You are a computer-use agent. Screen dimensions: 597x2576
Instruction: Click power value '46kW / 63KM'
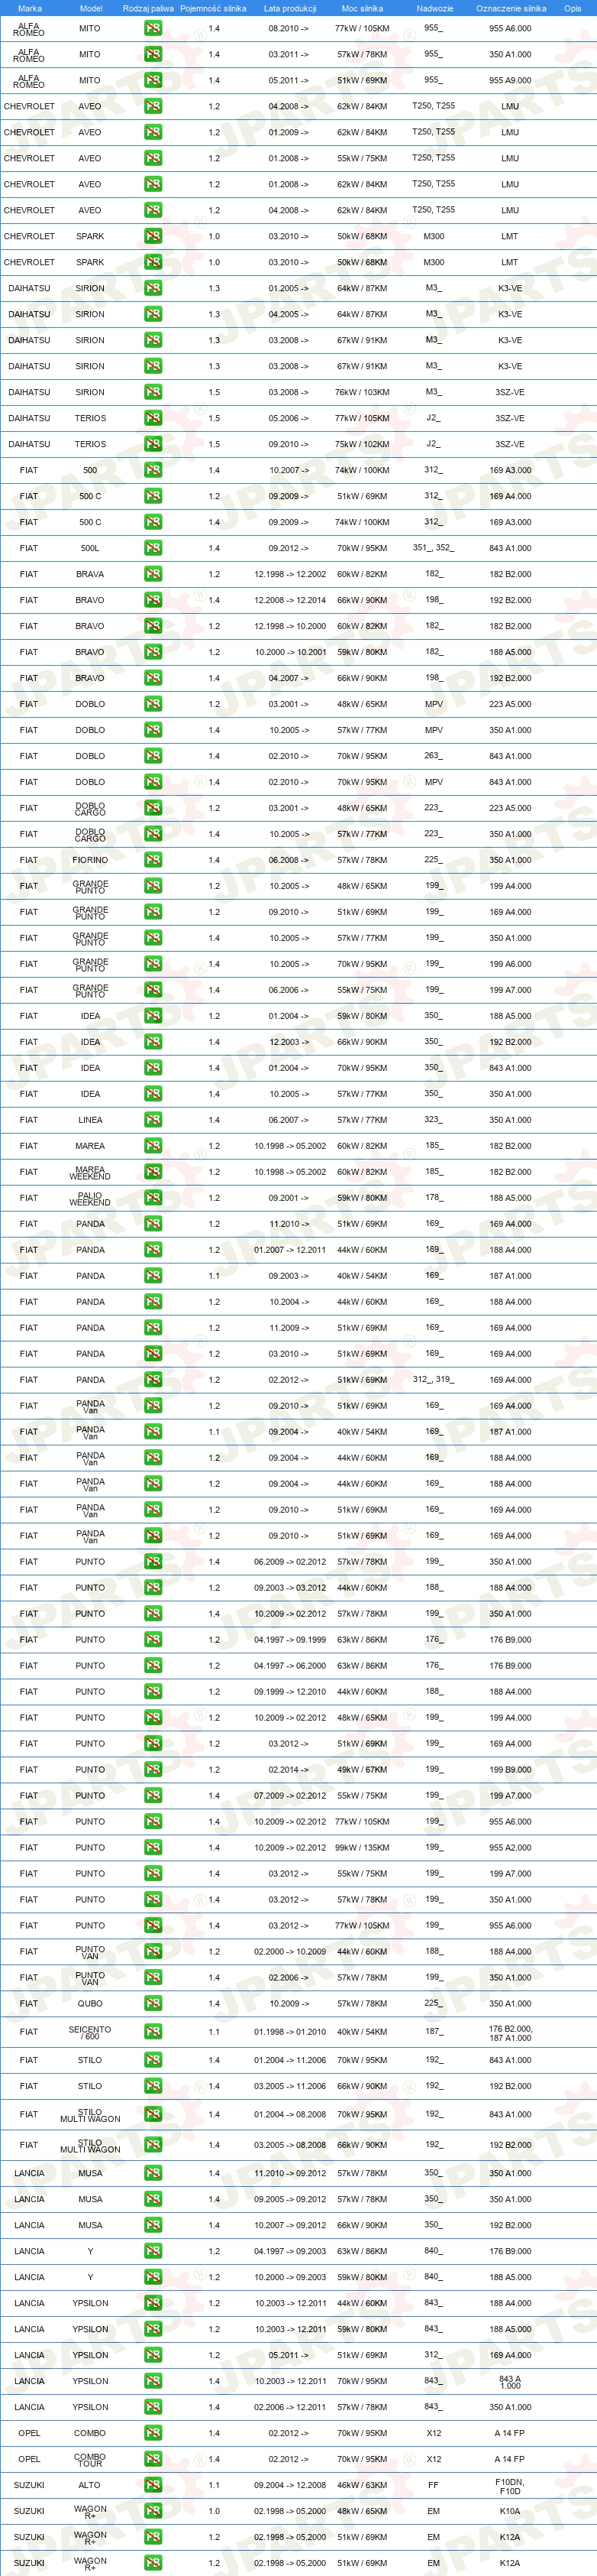point(361,2485)
